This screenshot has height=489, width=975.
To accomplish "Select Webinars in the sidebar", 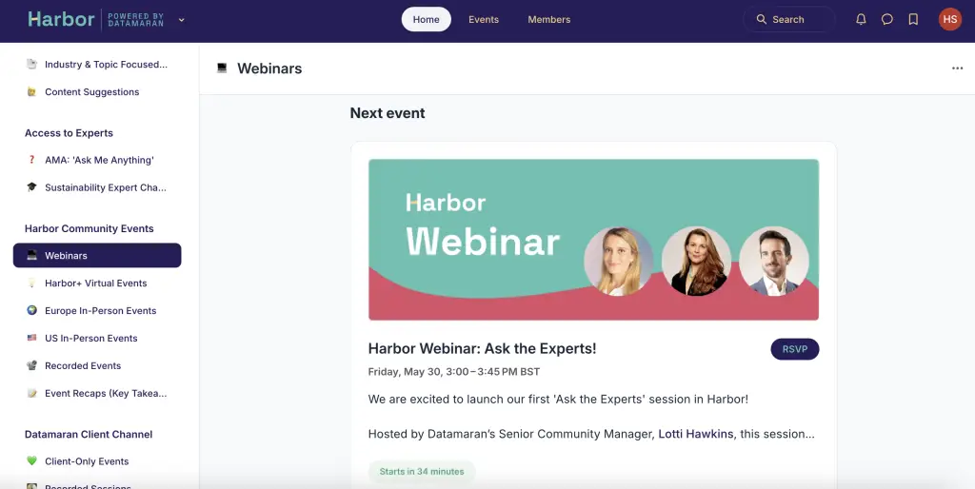I will pyautogui.click(x=97, y=255).
